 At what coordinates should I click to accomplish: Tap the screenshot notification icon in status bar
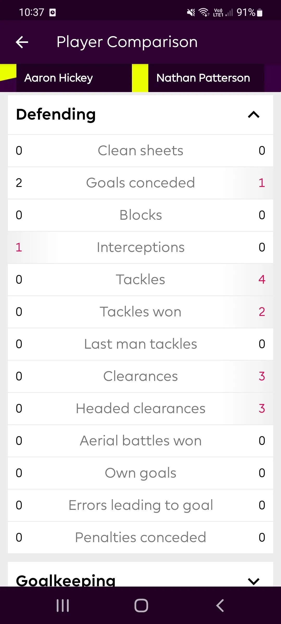click(53, 12)
